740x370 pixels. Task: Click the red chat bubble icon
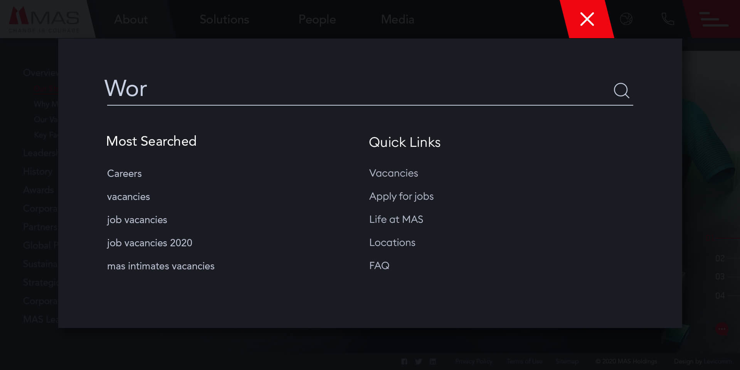pyautogui.click(x=721, y=329)
